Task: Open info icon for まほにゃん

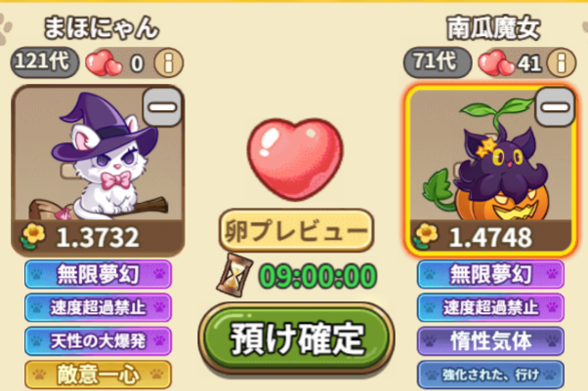Action: [169, 62]
